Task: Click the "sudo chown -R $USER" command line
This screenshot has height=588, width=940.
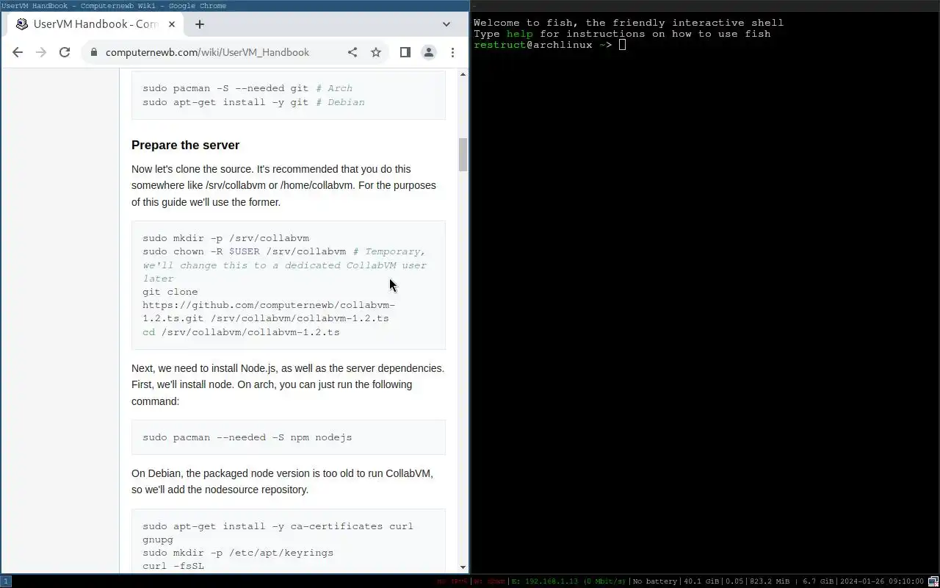Action: click(284, 251)
